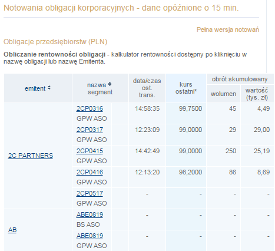Screen dimensions: 275x251
Task: Open the 'Pełna wersja notowań' link
Action: [x=228, y=29]
